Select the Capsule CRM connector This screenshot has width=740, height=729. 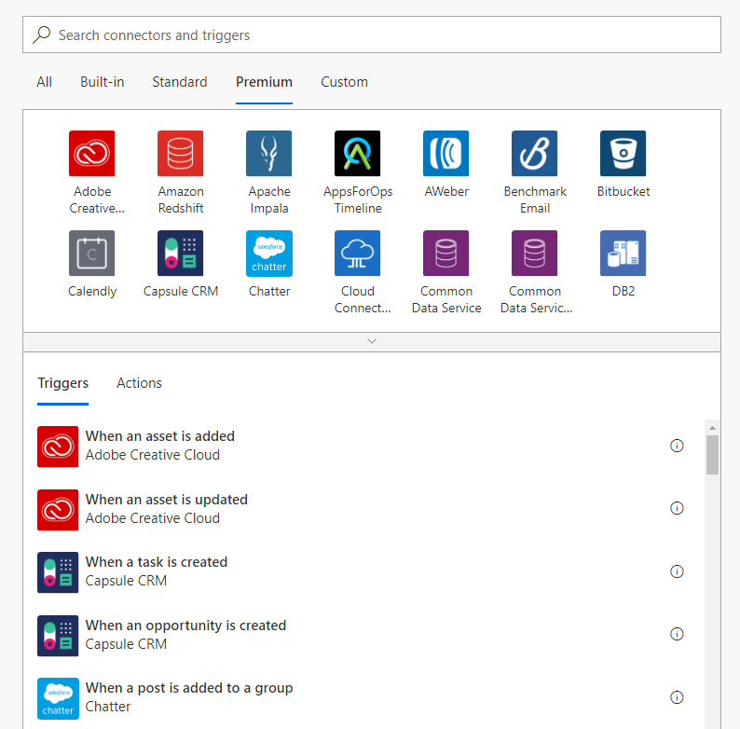pos(180,254)
